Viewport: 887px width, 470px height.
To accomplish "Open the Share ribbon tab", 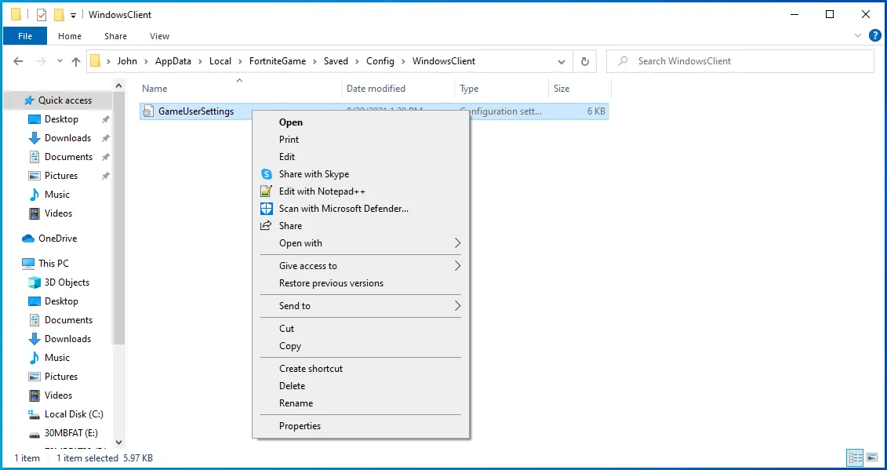I will point(115,35).
